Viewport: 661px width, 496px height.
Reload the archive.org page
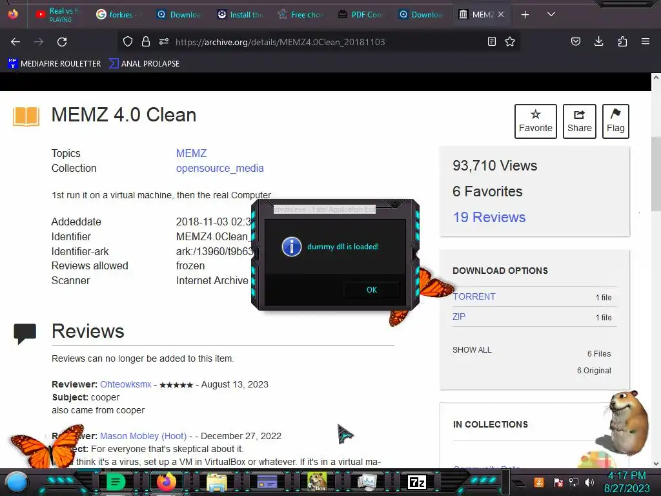pyautogui.click(x=62, y=42)
